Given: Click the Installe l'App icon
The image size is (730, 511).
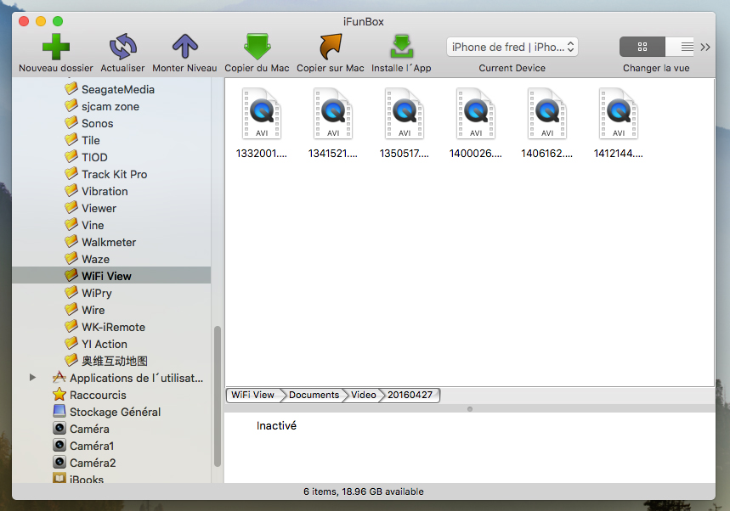Looking at the screenshot, I should click(x=401, y=47).
